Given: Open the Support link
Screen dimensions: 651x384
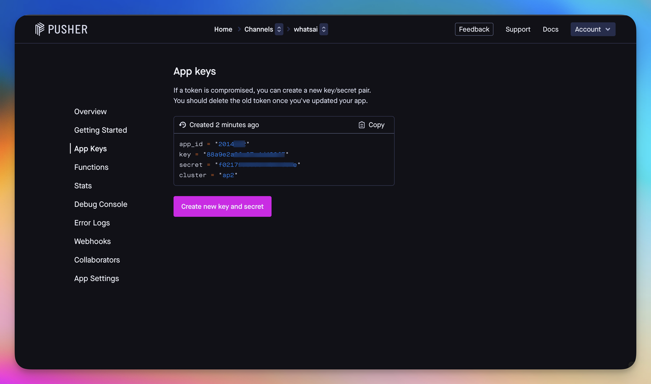Looking at the screenshot, I should (518, 29).
